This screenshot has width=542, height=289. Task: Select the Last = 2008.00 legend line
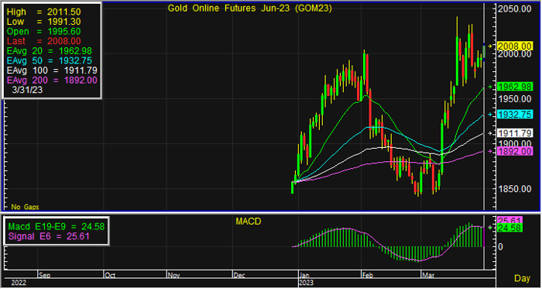(x=43, y=41)
